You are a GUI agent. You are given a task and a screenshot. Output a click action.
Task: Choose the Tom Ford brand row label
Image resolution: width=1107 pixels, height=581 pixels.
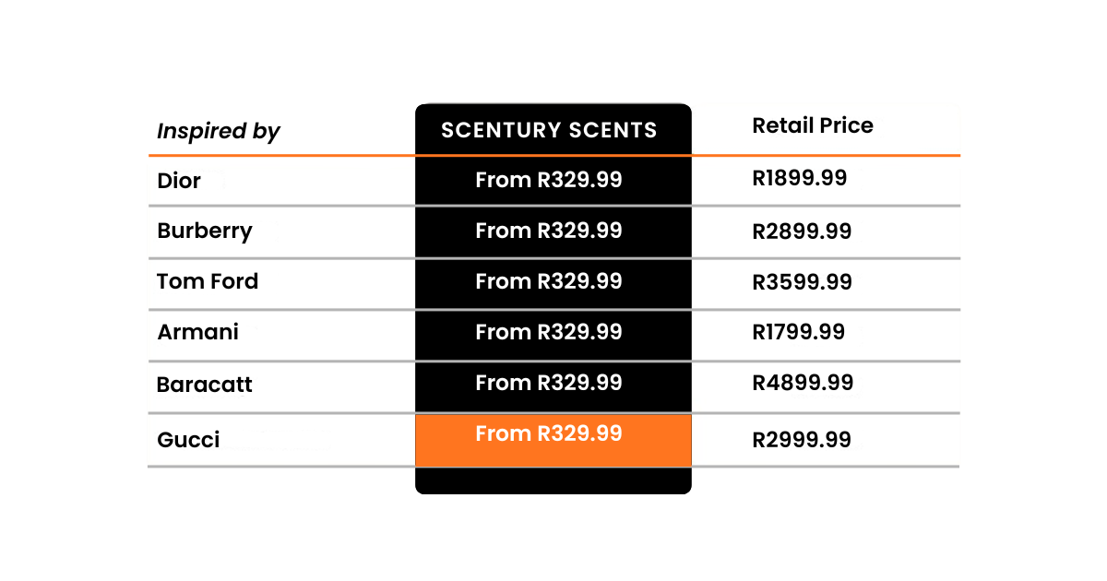(208, 281)
